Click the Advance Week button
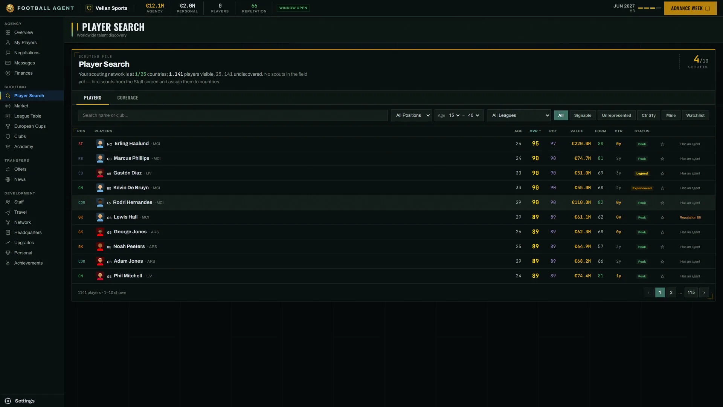 (x=691, y=8)
